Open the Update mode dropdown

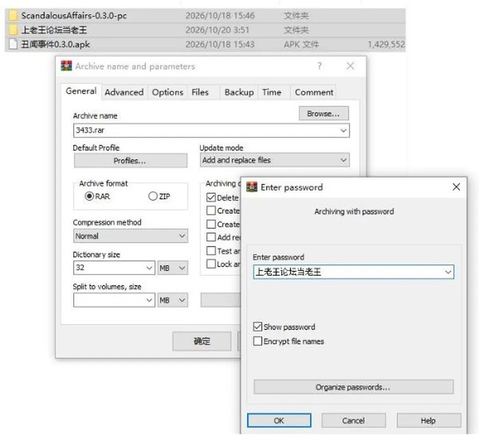point(343,160)
